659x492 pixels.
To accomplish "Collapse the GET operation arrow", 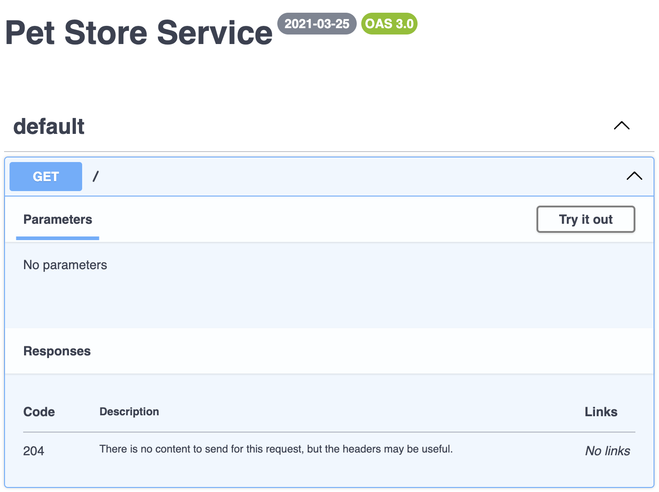I will click(x=634, y=176).
